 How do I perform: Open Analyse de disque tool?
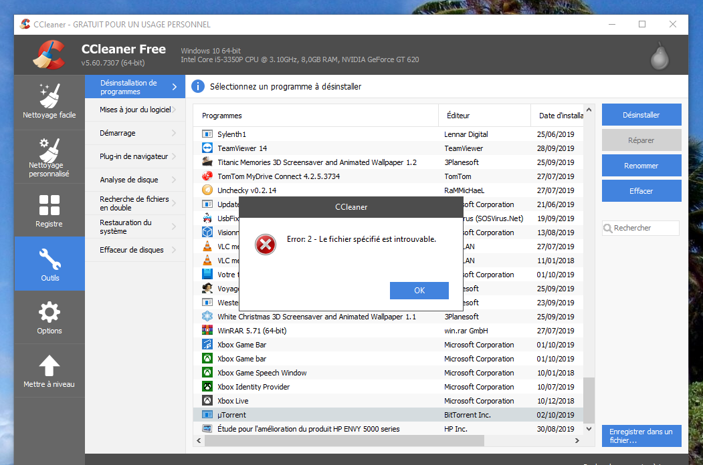135,180
